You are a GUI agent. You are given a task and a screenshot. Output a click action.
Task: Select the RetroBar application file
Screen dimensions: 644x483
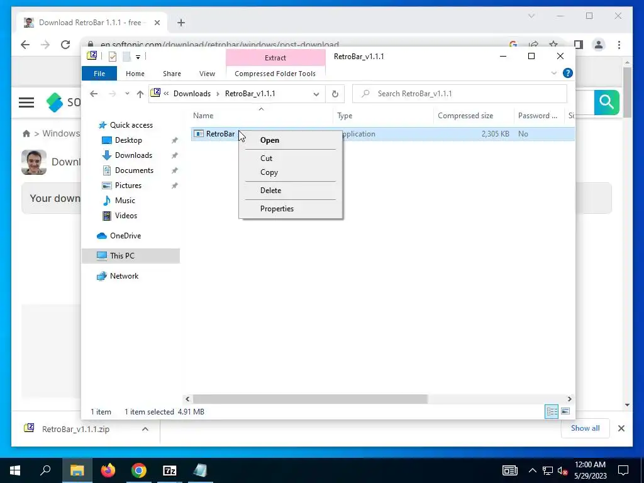tap(221, 134)
